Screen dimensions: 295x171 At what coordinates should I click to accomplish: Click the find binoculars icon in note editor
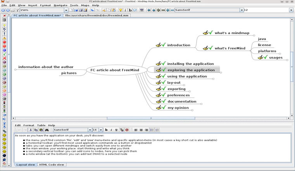(x=47, y=130)
